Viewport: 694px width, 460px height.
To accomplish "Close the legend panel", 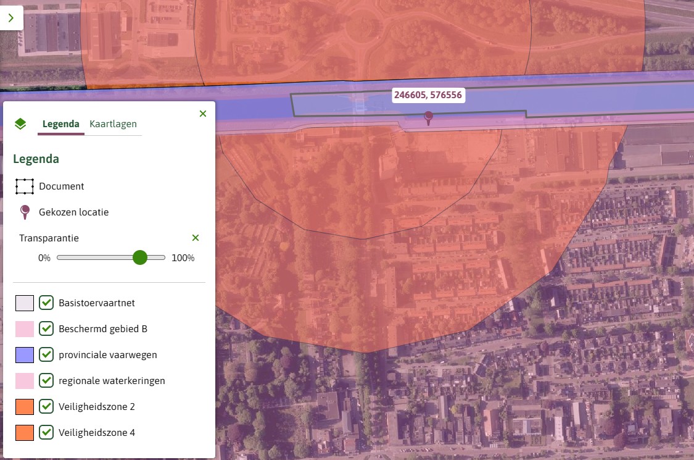I will tap(203, 114).
